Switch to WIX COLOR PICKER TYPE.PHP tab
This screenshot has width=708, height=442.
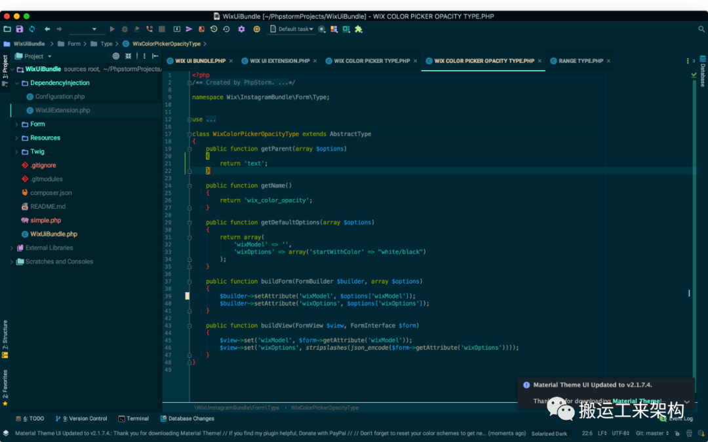(x=372, y=61)
